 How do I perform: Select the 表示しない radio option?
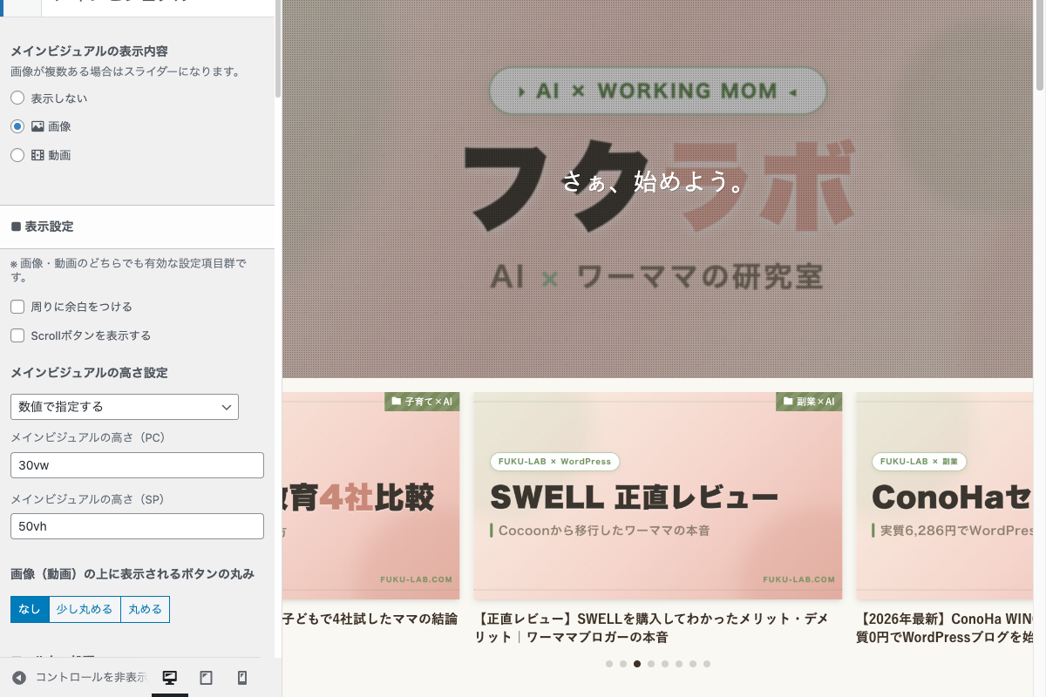[x=17, y=98]
